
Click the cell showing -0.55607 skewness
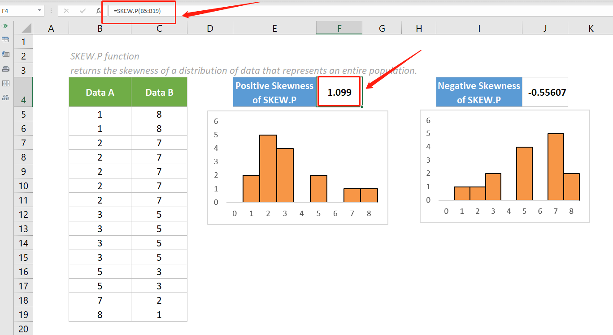tap(545, 91)
